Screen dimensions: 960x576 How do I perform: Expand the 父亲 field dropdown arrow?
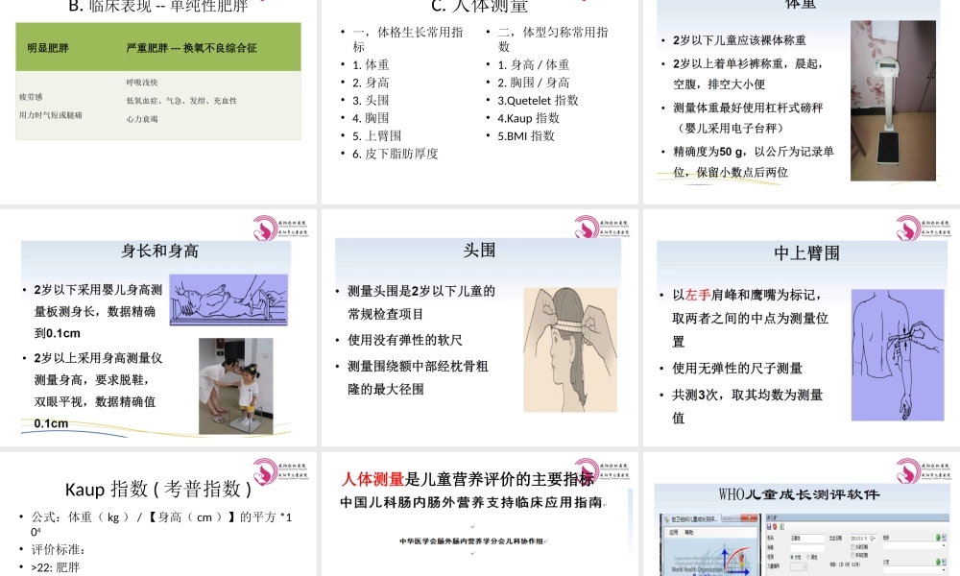click(944, 570)
